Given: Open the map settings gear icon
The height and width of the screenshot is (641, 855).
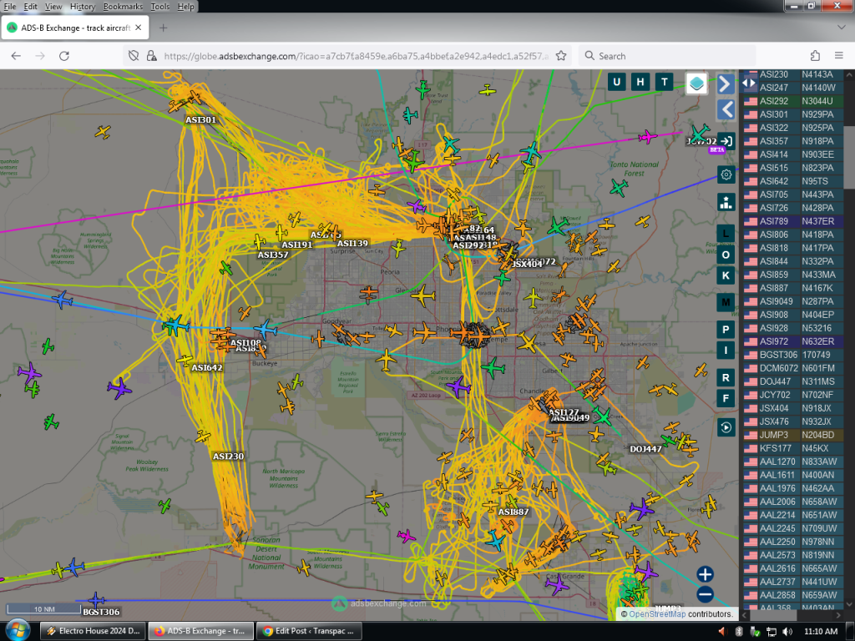Looking at the screenshot, I should [726, 175].
